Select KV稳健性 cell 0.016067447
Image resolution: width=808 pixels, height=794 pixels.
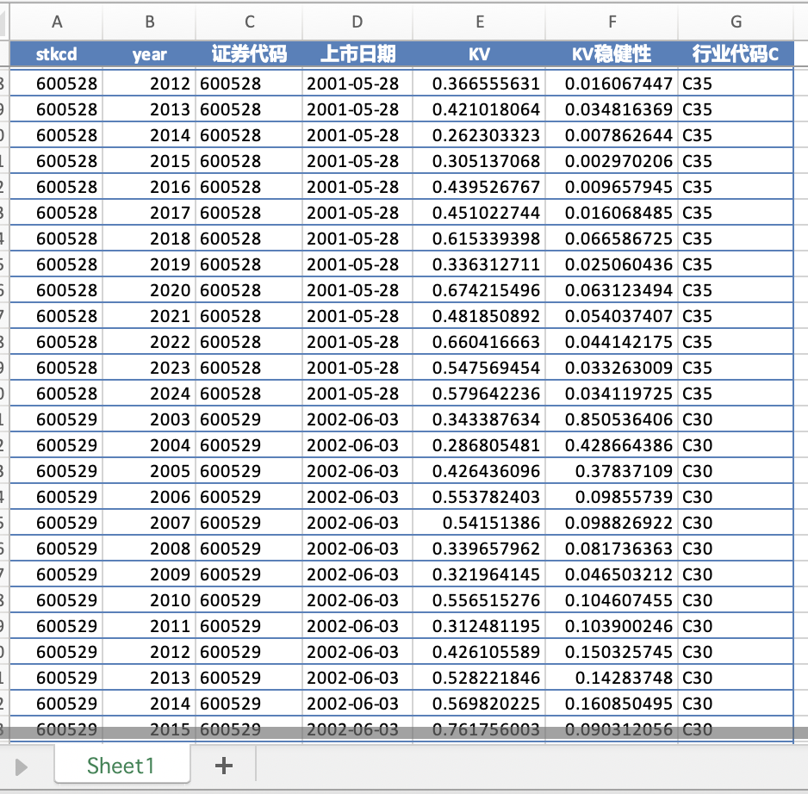click(612, 83)
